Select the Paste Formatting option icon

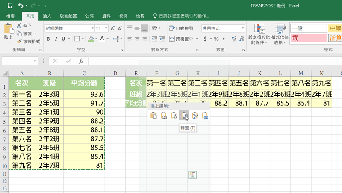coord(195,115)
